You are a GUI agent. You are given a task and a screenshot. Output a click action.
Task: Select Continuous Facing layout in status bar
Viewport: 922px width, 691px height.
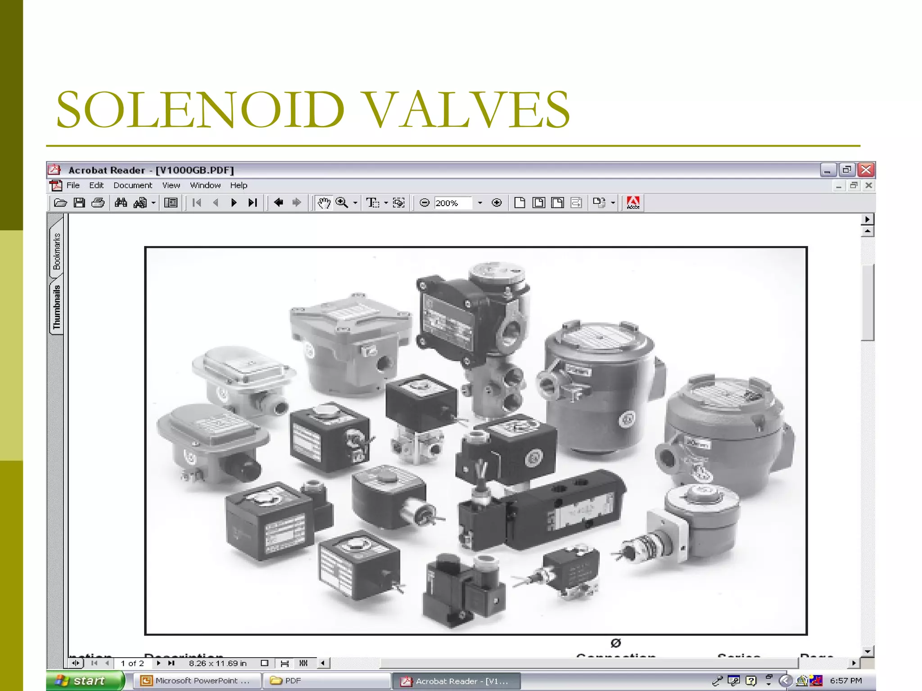(303, 663)
